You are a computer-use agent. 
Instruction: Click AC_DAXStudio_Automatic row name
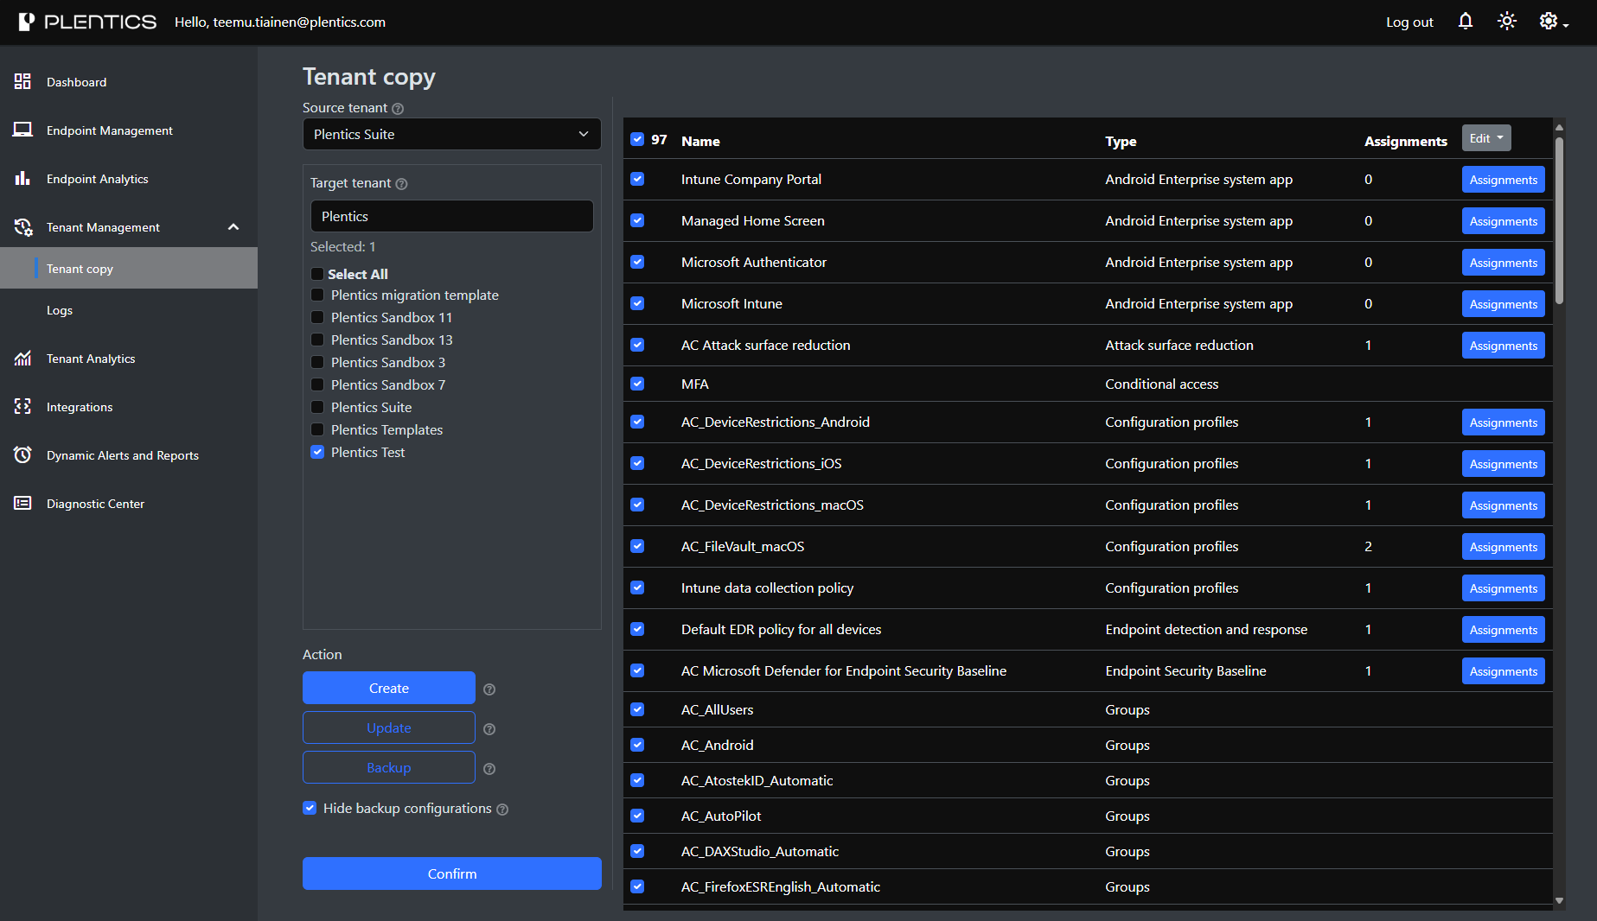759,851
